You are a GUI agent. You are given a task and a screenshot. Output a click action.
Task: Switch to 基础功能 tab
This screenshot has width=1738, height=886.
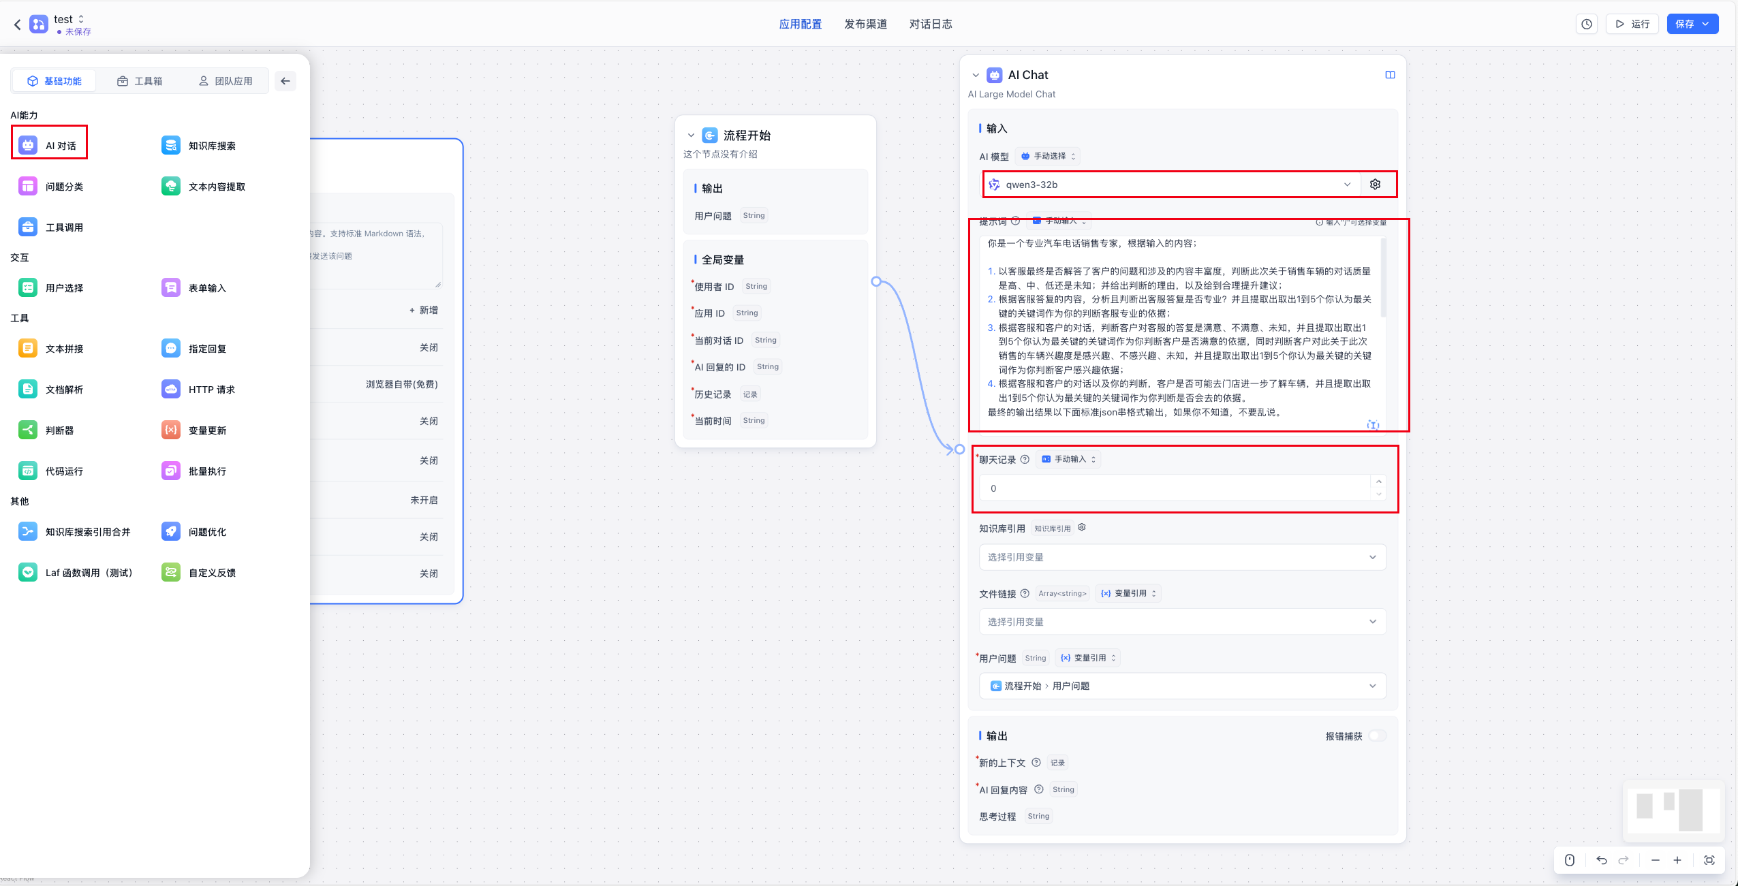[x=55, y=81]
